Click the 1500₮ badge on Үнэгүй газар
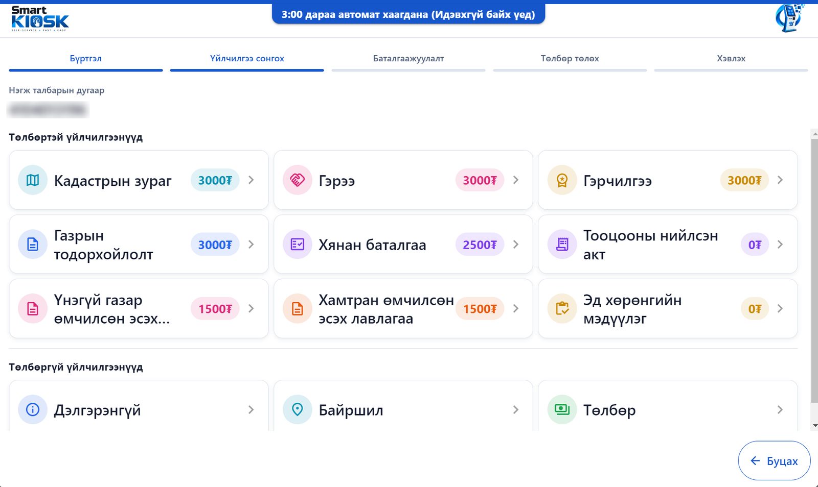The image size is (818, 487). click(x=215, y=309)
